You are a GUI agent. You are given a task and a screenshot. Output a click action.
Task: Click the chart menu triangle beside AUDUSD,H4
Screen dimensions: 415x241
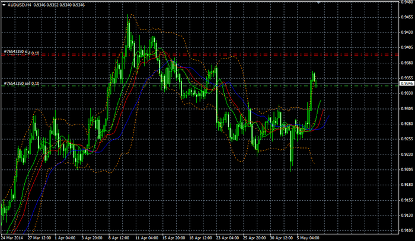point(4,5)
